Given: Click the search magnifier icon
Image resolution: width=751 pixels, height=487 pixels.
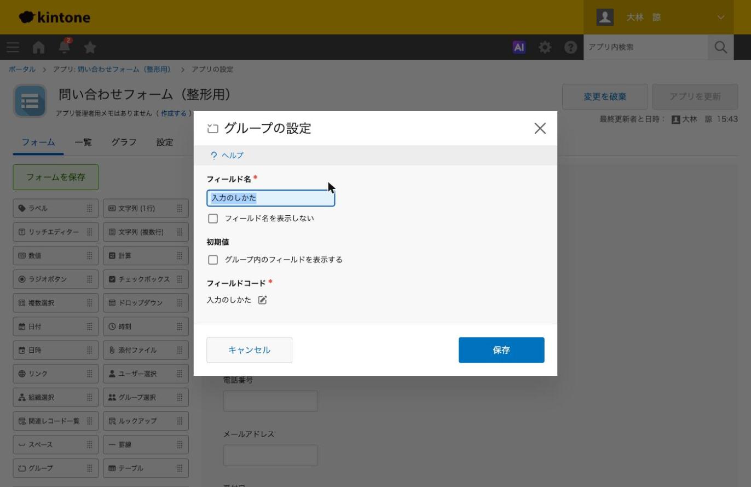Looking at the screenshot, I should 720,47.
